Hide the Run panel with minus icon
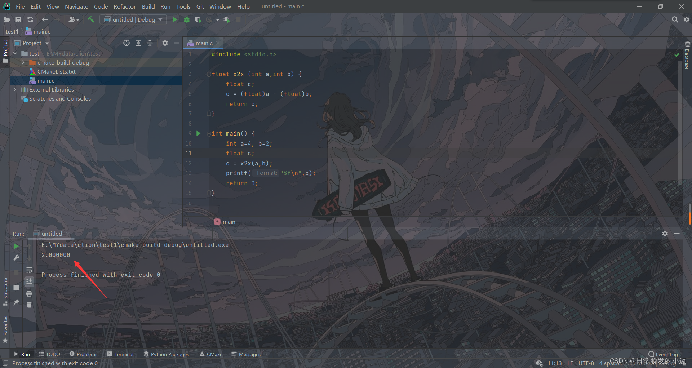The height and width of the screenshot is (368, 692). pyautogui.click(x=677, y=234)
